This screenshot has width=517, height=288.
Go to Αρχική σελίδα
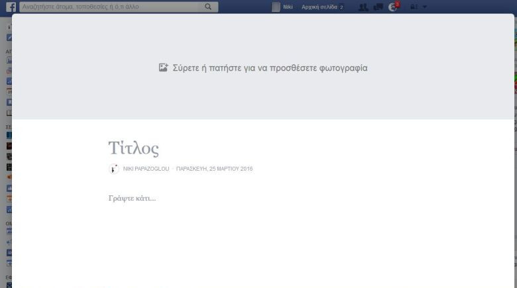pos(319,7)
